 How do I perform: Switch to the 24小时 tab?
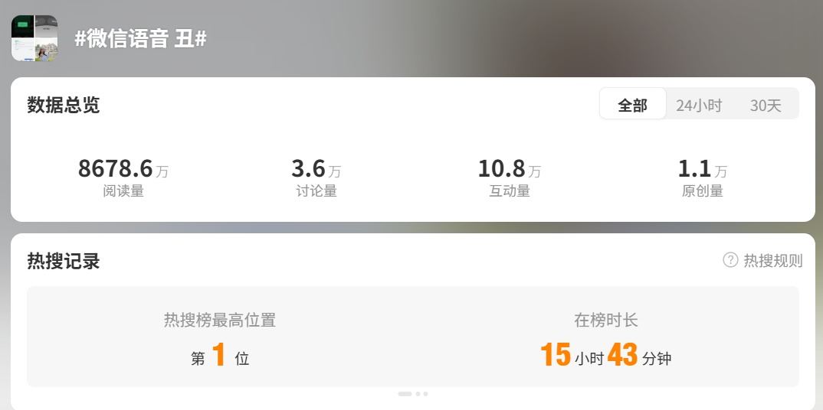[x=699, y=106]
